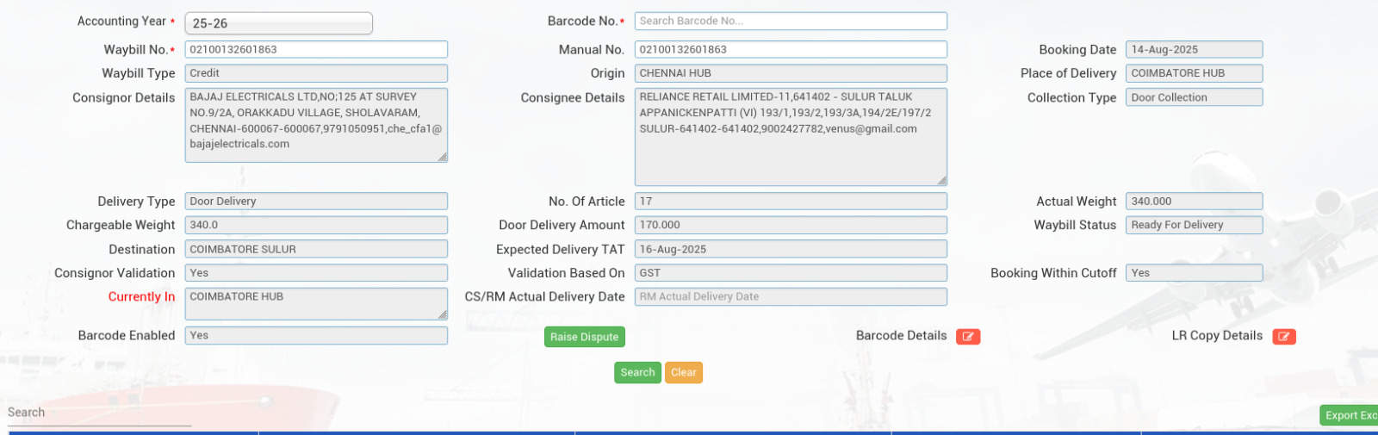Grab the Consignee Details resize handle
The width and height of the screenshot is (1378, 435).
tap(941, 180)
